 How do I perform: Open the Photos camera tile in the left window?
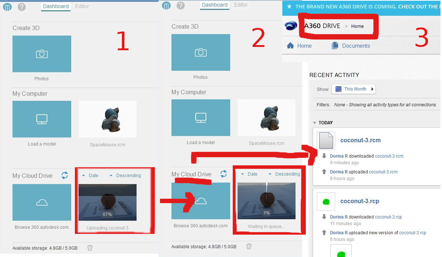[x=42, y=54]
